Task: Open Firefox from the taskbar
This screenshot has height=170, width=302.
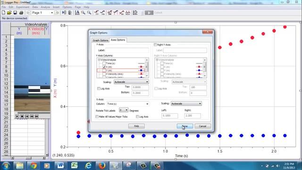Action: tap(102, 166)
